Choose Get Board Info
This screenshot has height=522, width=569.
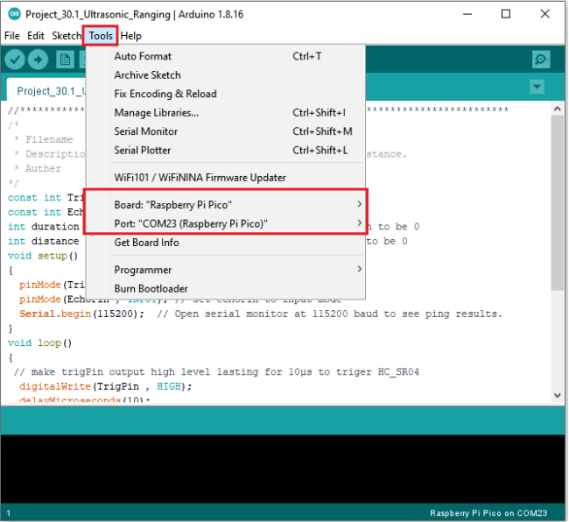(225, 243)
